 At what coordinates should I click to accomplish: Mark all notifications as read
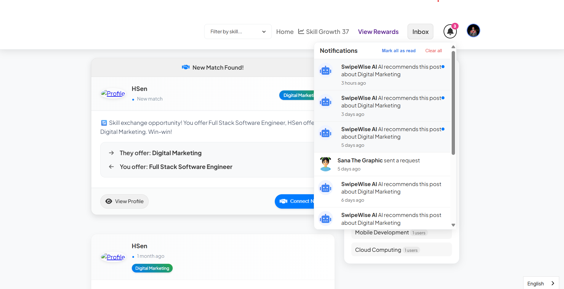(x=399, y=51)
